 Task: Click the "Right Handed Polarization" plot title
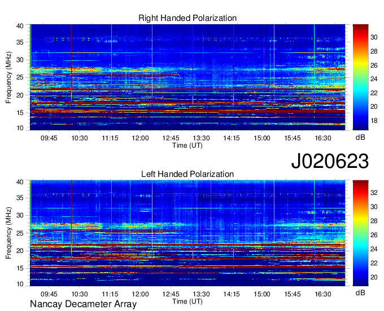[187, 18]
